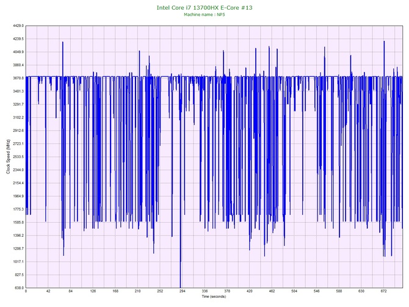Click the 638.0 y-axis value
The width and height of the screenshot is (409, 307).
coord(19,287)
